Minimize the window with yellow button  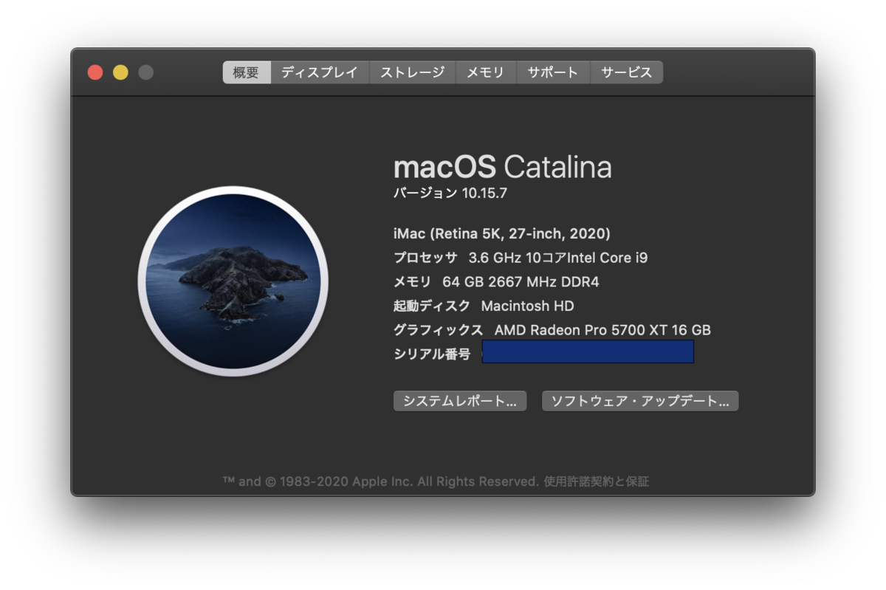click(120, 72)
